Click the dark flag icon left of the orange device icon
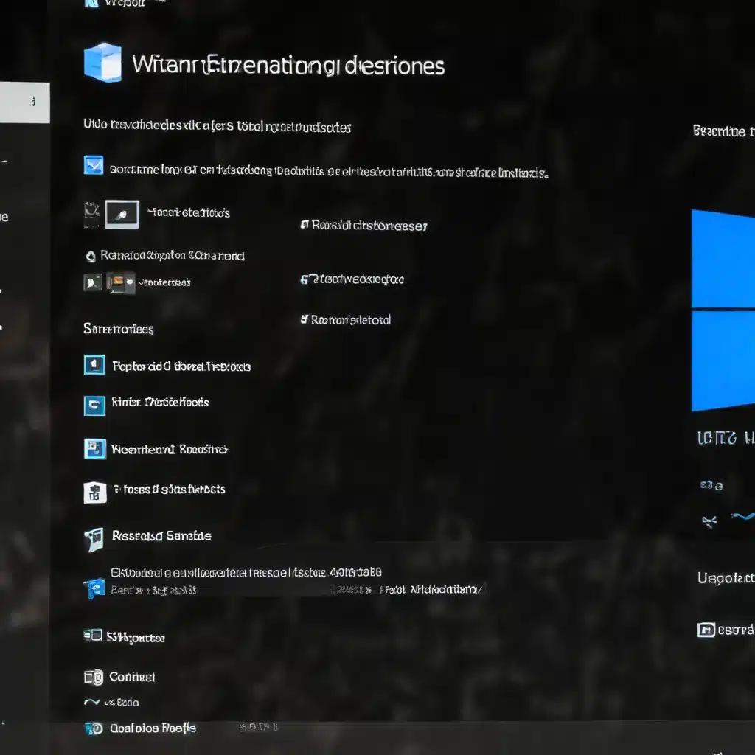This screenshot has height=755, width=755. click(93, 282)
